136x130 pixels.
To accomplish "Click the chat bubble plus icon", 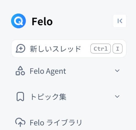I will coord(21,49).
